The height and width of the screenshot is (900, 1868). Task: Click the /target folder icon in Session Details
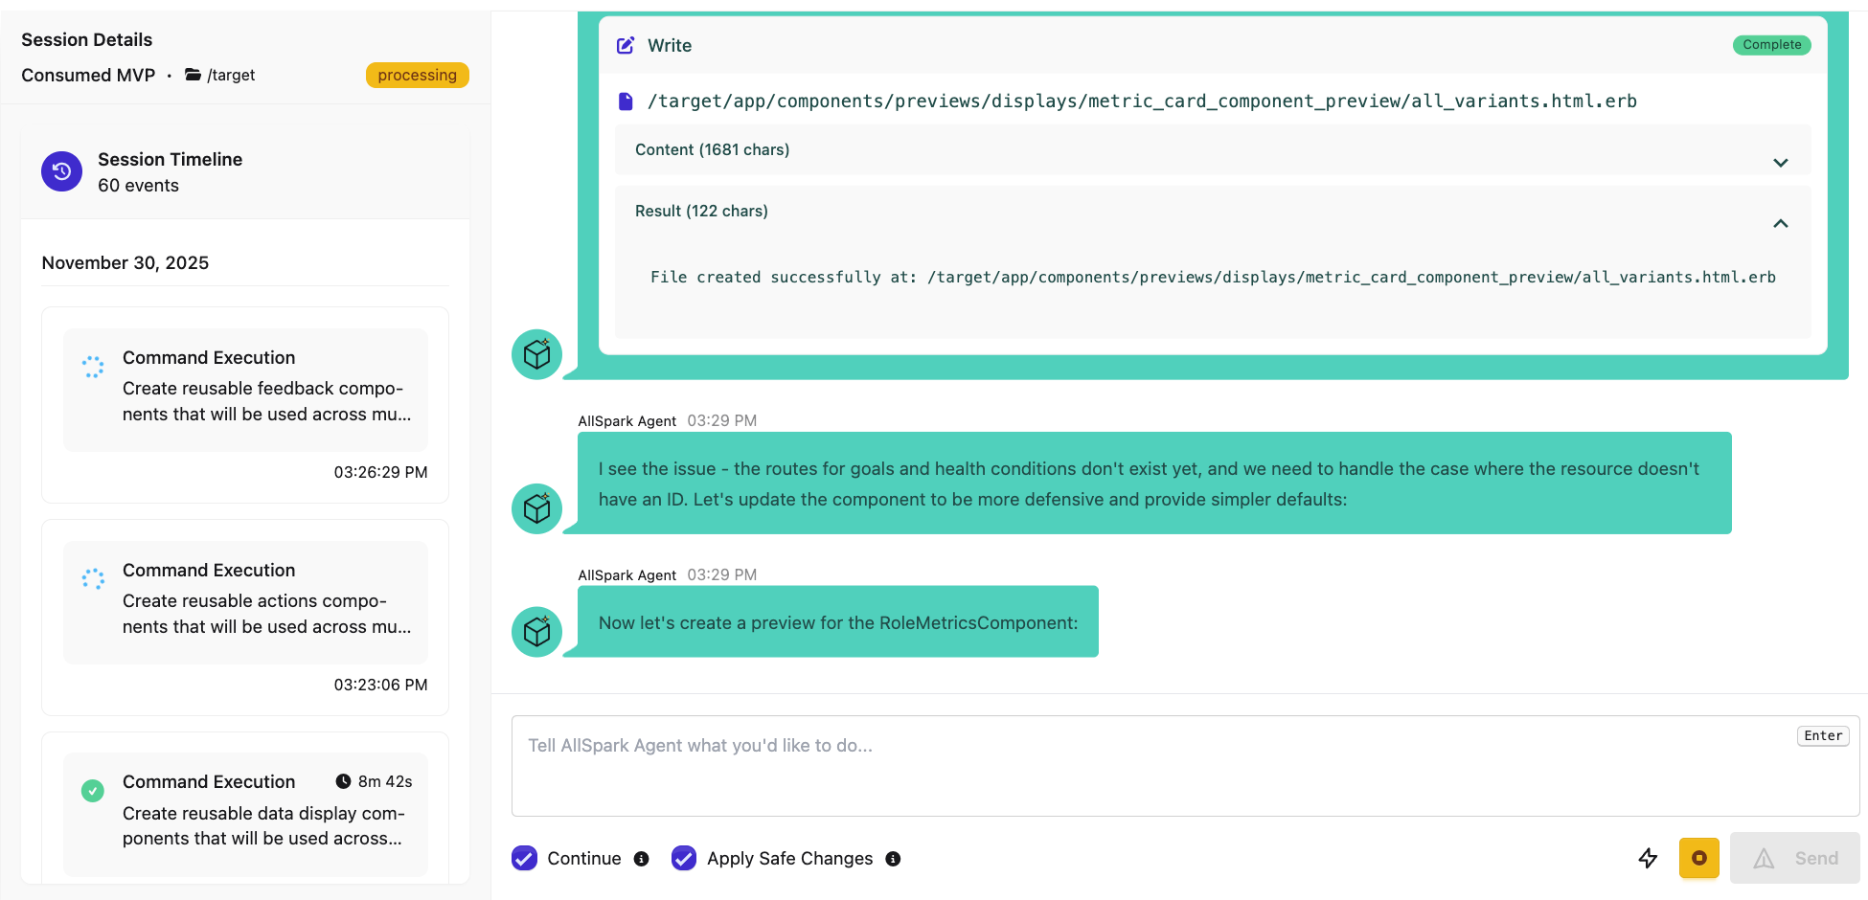point(191,75)
